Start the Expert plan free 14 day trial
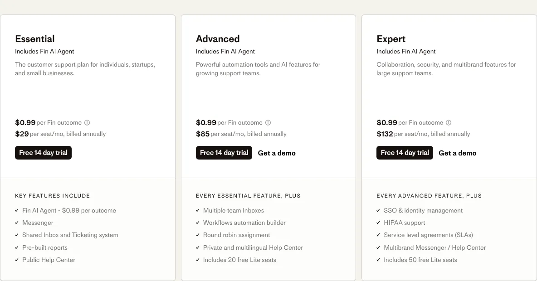 pos(405,153)
